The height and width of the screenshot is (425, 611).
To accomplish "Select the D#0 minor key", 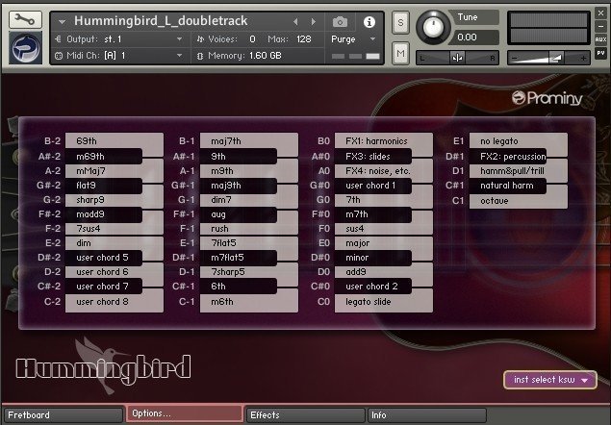I will click(x=373, y=258).
